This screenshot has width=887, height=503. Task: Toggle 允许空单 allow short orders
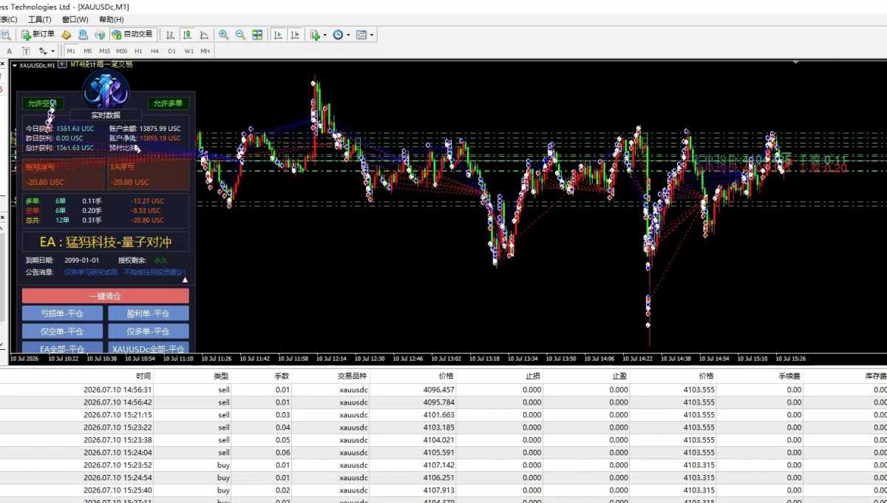(x=43, y=104)
